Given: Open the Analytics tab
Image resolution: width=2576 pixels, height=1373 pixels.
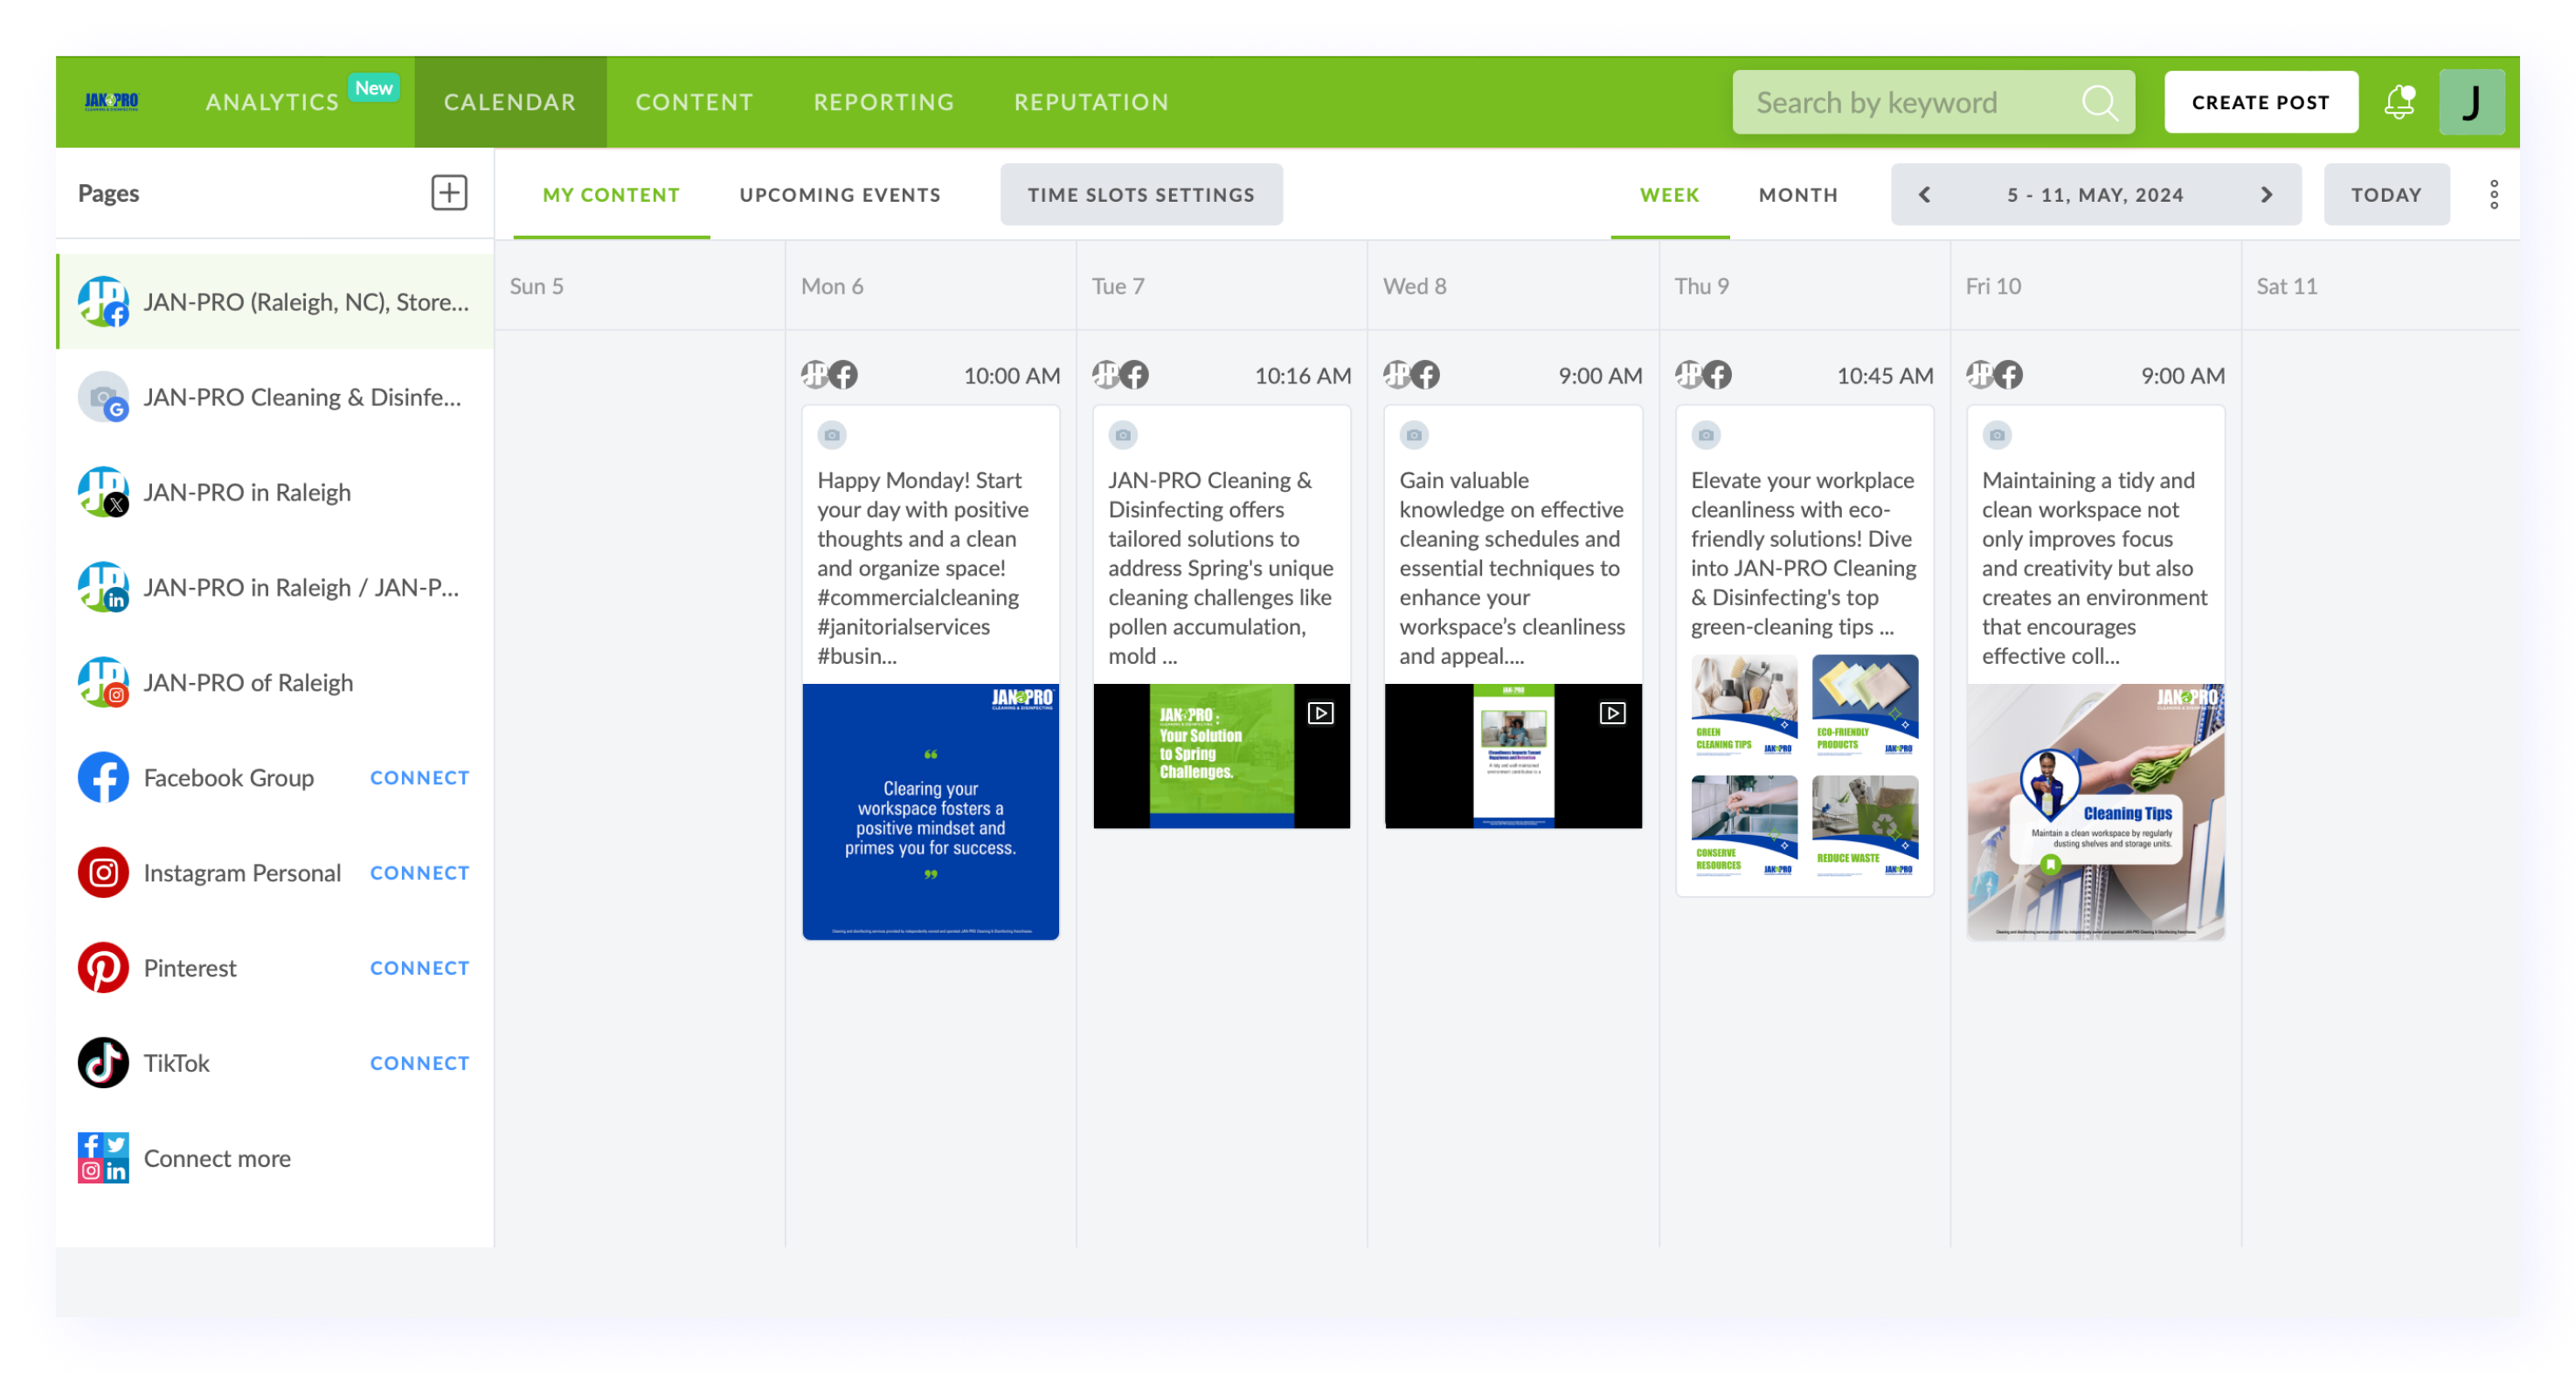Looking at the screenshot, I should click(x=272, y=102).
